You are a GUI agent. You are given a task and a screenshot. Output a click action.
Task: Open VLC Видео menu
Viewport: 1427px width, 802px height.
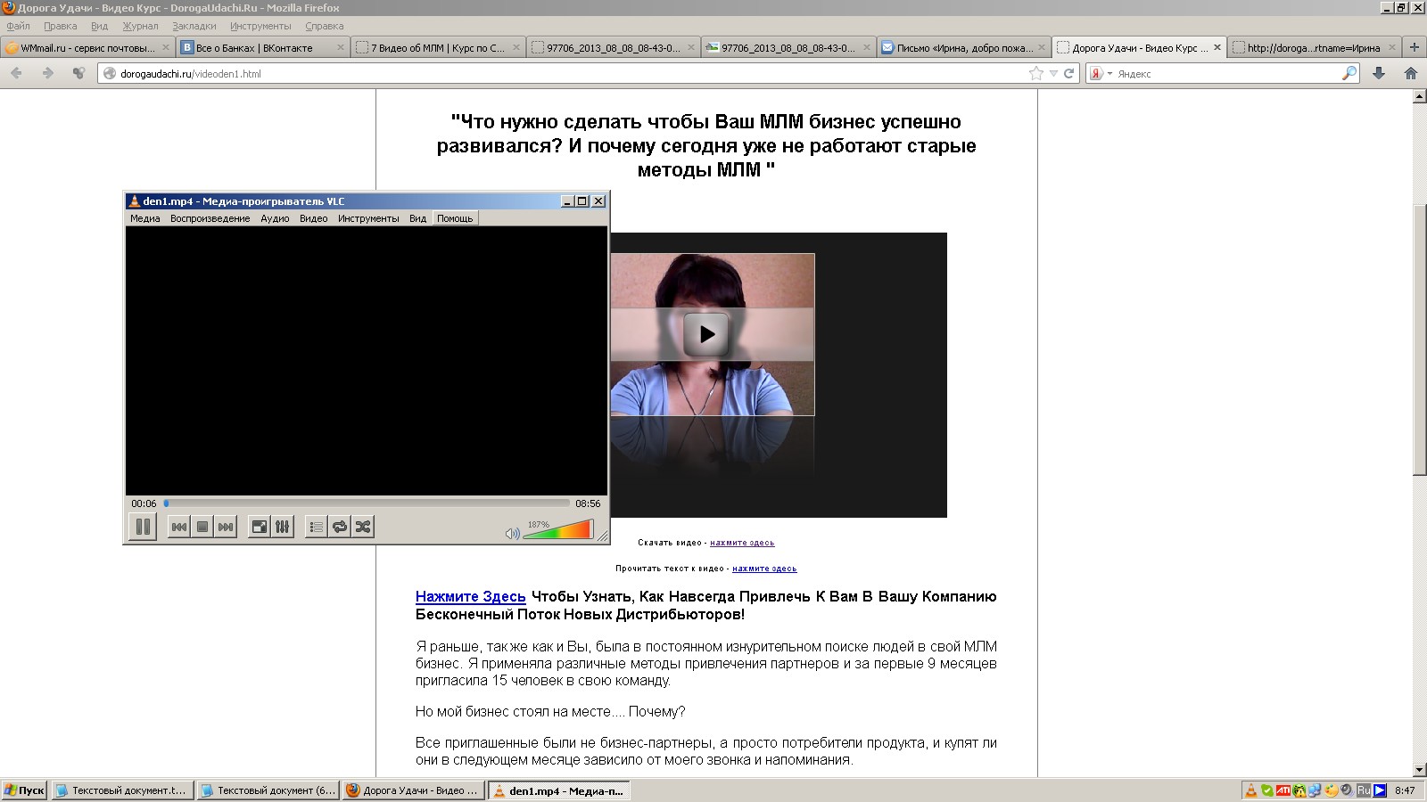[x=313, y=218]
